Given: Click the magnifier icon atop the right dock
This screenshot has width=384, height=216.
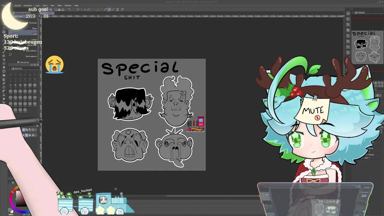Looking at the screenshot, I should [348, 13].
